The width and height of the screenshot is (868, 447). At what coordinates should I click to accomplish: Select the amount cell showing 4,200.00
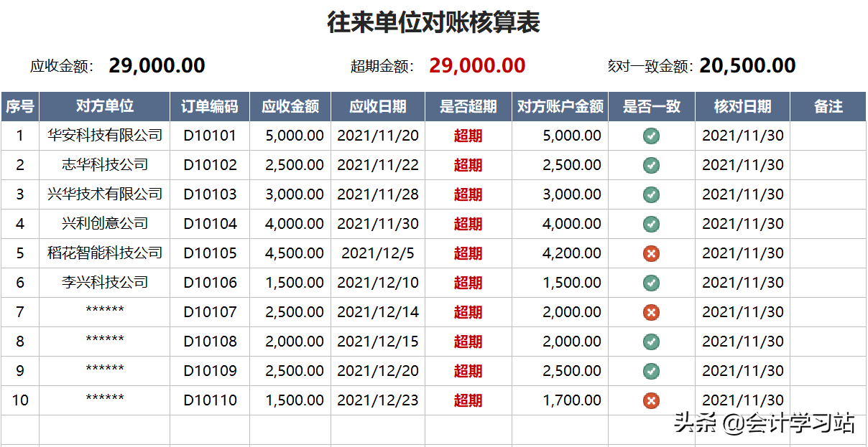coord(571,253)
